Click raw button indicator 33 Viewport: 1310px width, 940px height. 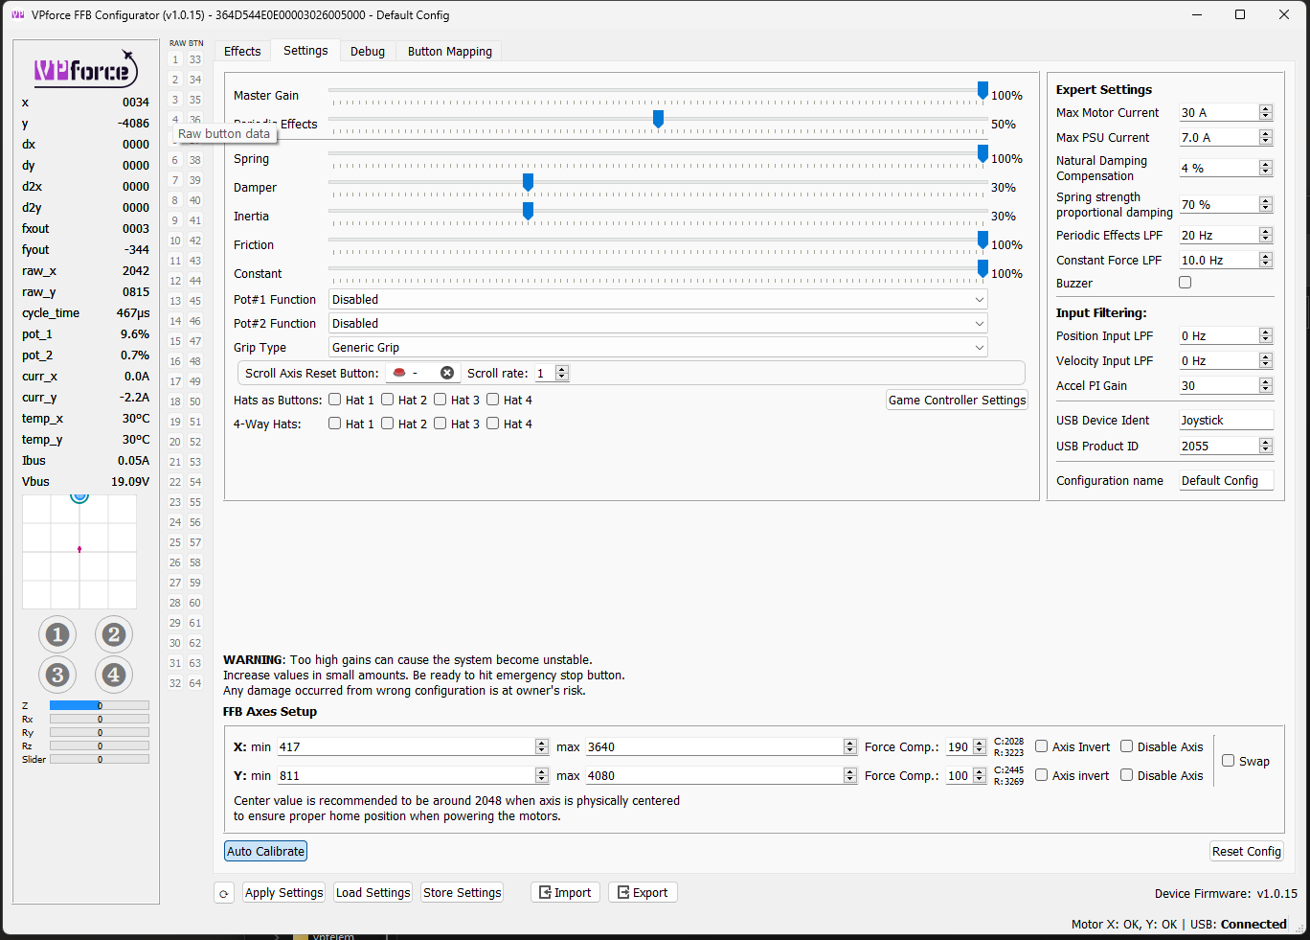point(195,59)
